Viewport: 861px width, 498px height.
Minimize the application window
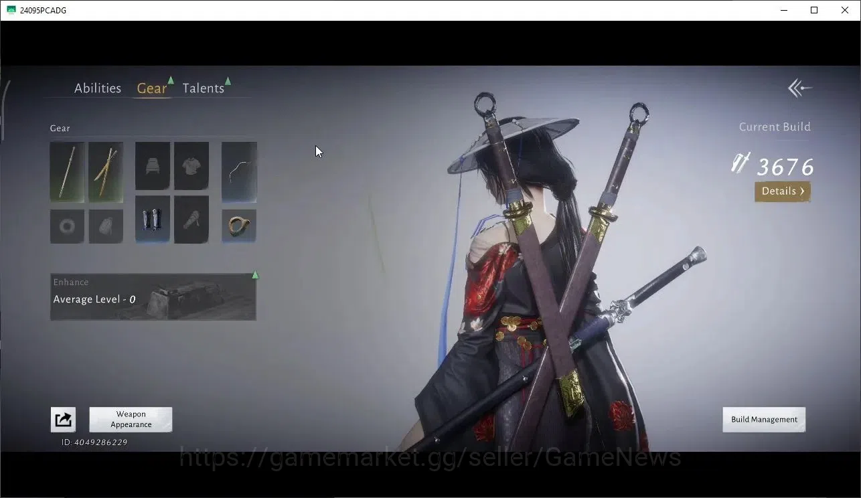click(x=784, y=10)
